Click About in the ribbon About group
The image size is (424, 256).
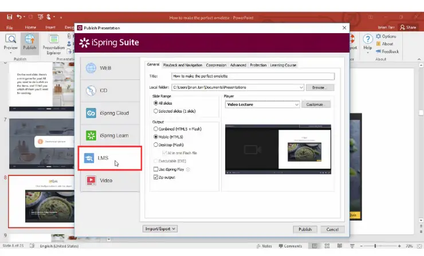tap(384, 43)
